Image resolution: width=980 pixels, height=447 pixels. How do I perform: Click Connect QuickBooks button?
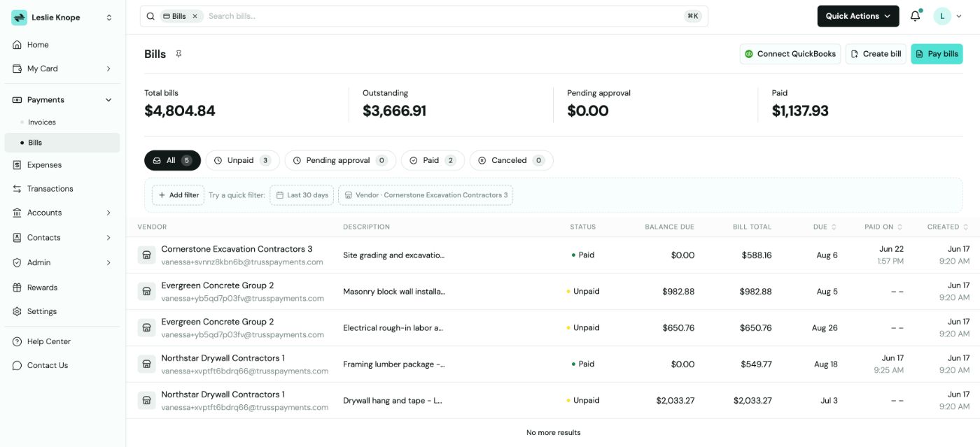(x=790, y=54)
